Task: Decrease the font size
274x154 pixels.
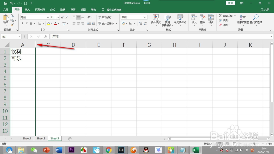Action: [67, 17]
